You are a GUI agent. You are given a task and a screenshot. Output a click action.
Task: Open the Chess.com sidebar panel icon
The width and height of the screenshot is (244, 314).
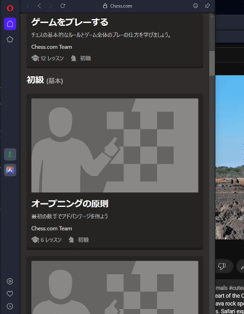pyautogui.click(x=10, y=154)
